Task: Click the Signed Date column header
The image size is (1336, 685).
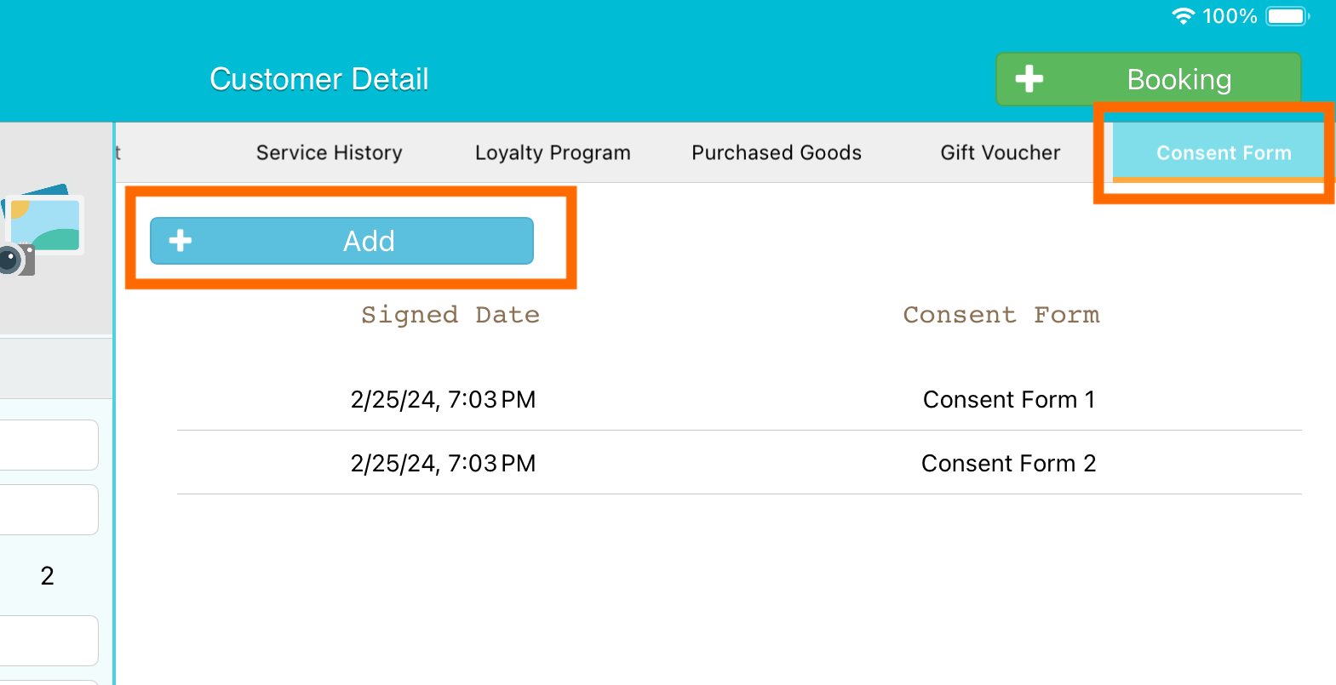Action: [450, 315]
